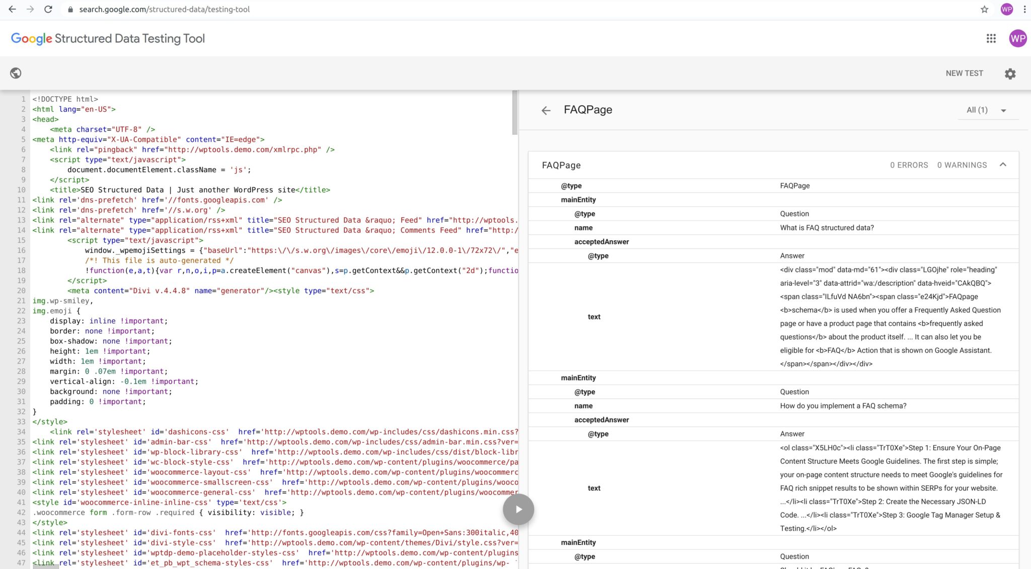1031x569 pixels.
Task: Click the site lock icon in address bar
Action: (x=70, y=9)
